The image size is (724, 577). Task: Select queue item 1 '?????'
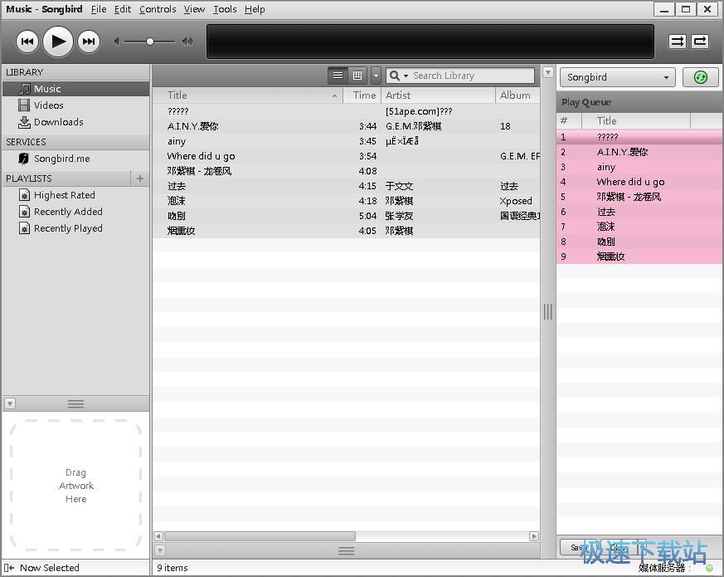639,137
